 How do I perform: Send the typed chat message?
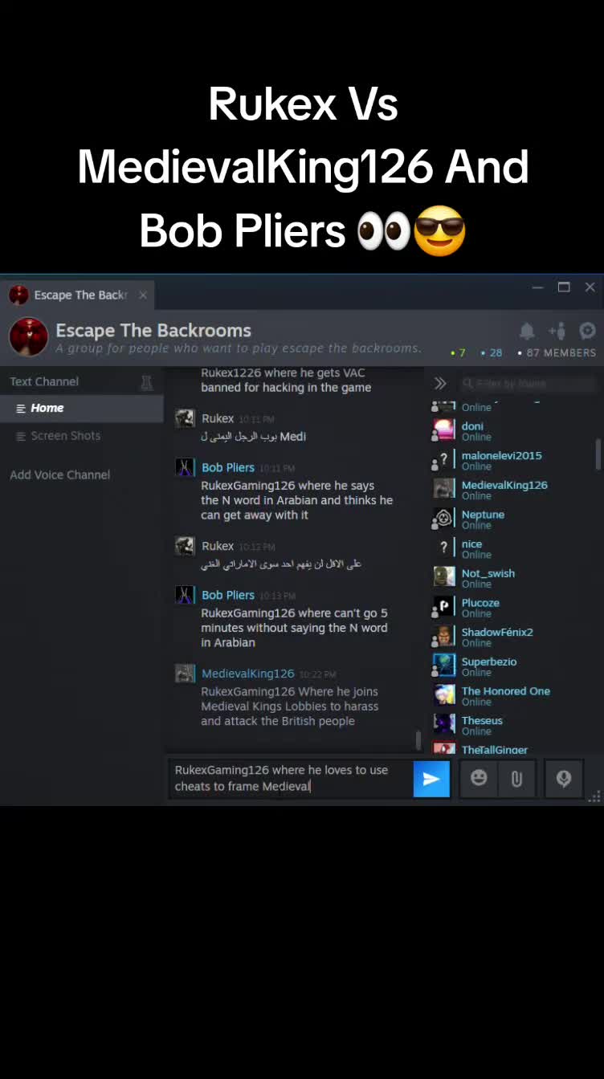click(x=431, y=779)
